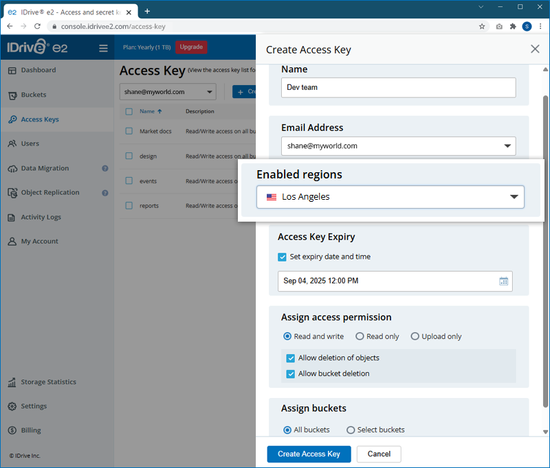
Task: Select the Read only permission option
Action: (x=360, y=336)
